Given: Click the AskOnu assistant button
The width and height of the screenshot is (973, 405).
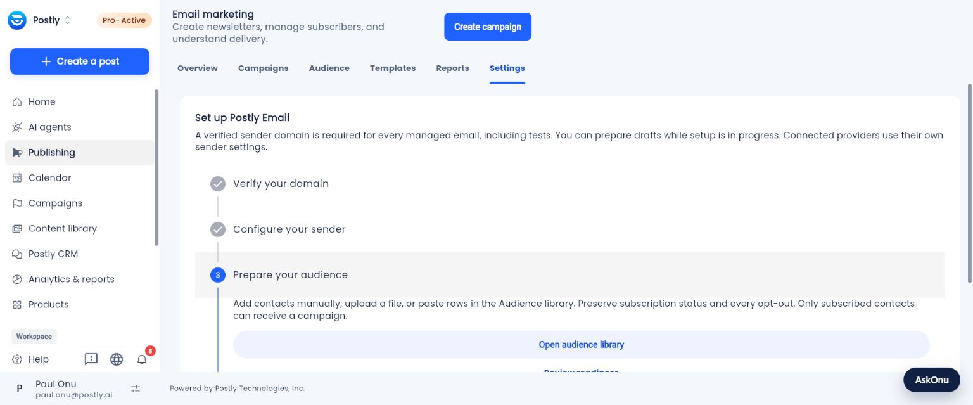Looking at the screenshot, I should pyautogui.click(x=932, y=380).
